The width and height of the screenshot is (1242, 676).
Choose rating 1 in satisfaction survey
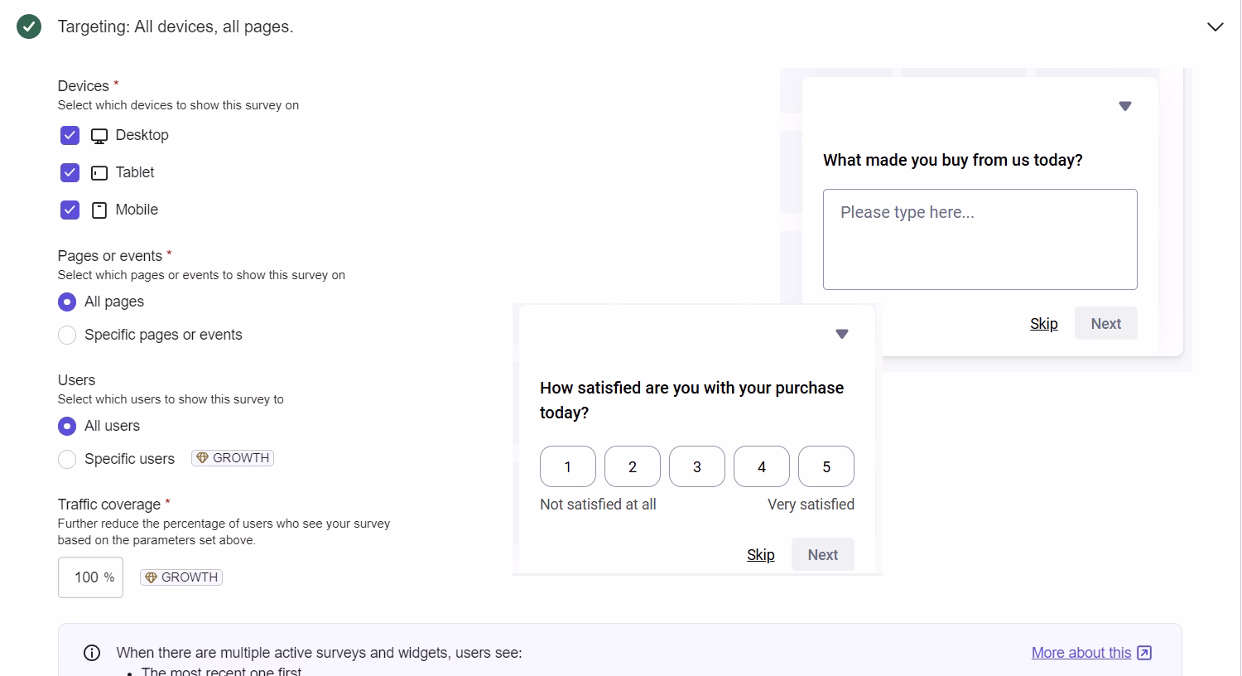(568, 466)
